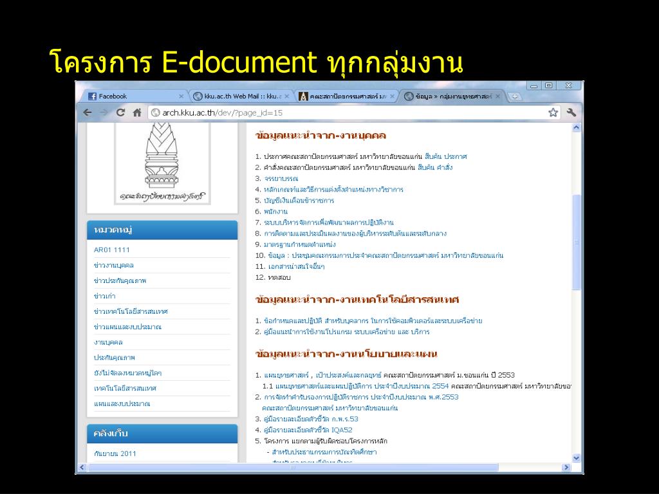
Task: Click the สืบค้น ประกาศ link
Action: [x=445, y=157]
